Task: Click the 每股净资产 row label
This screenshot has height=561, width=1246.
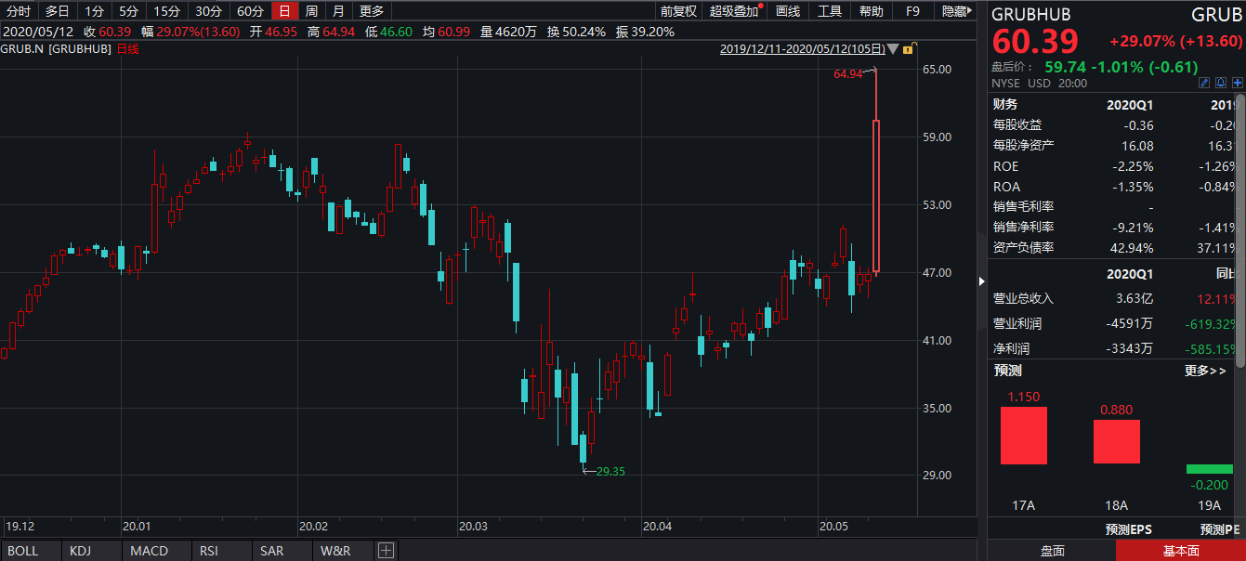Action: click(x=1024, y=145)
